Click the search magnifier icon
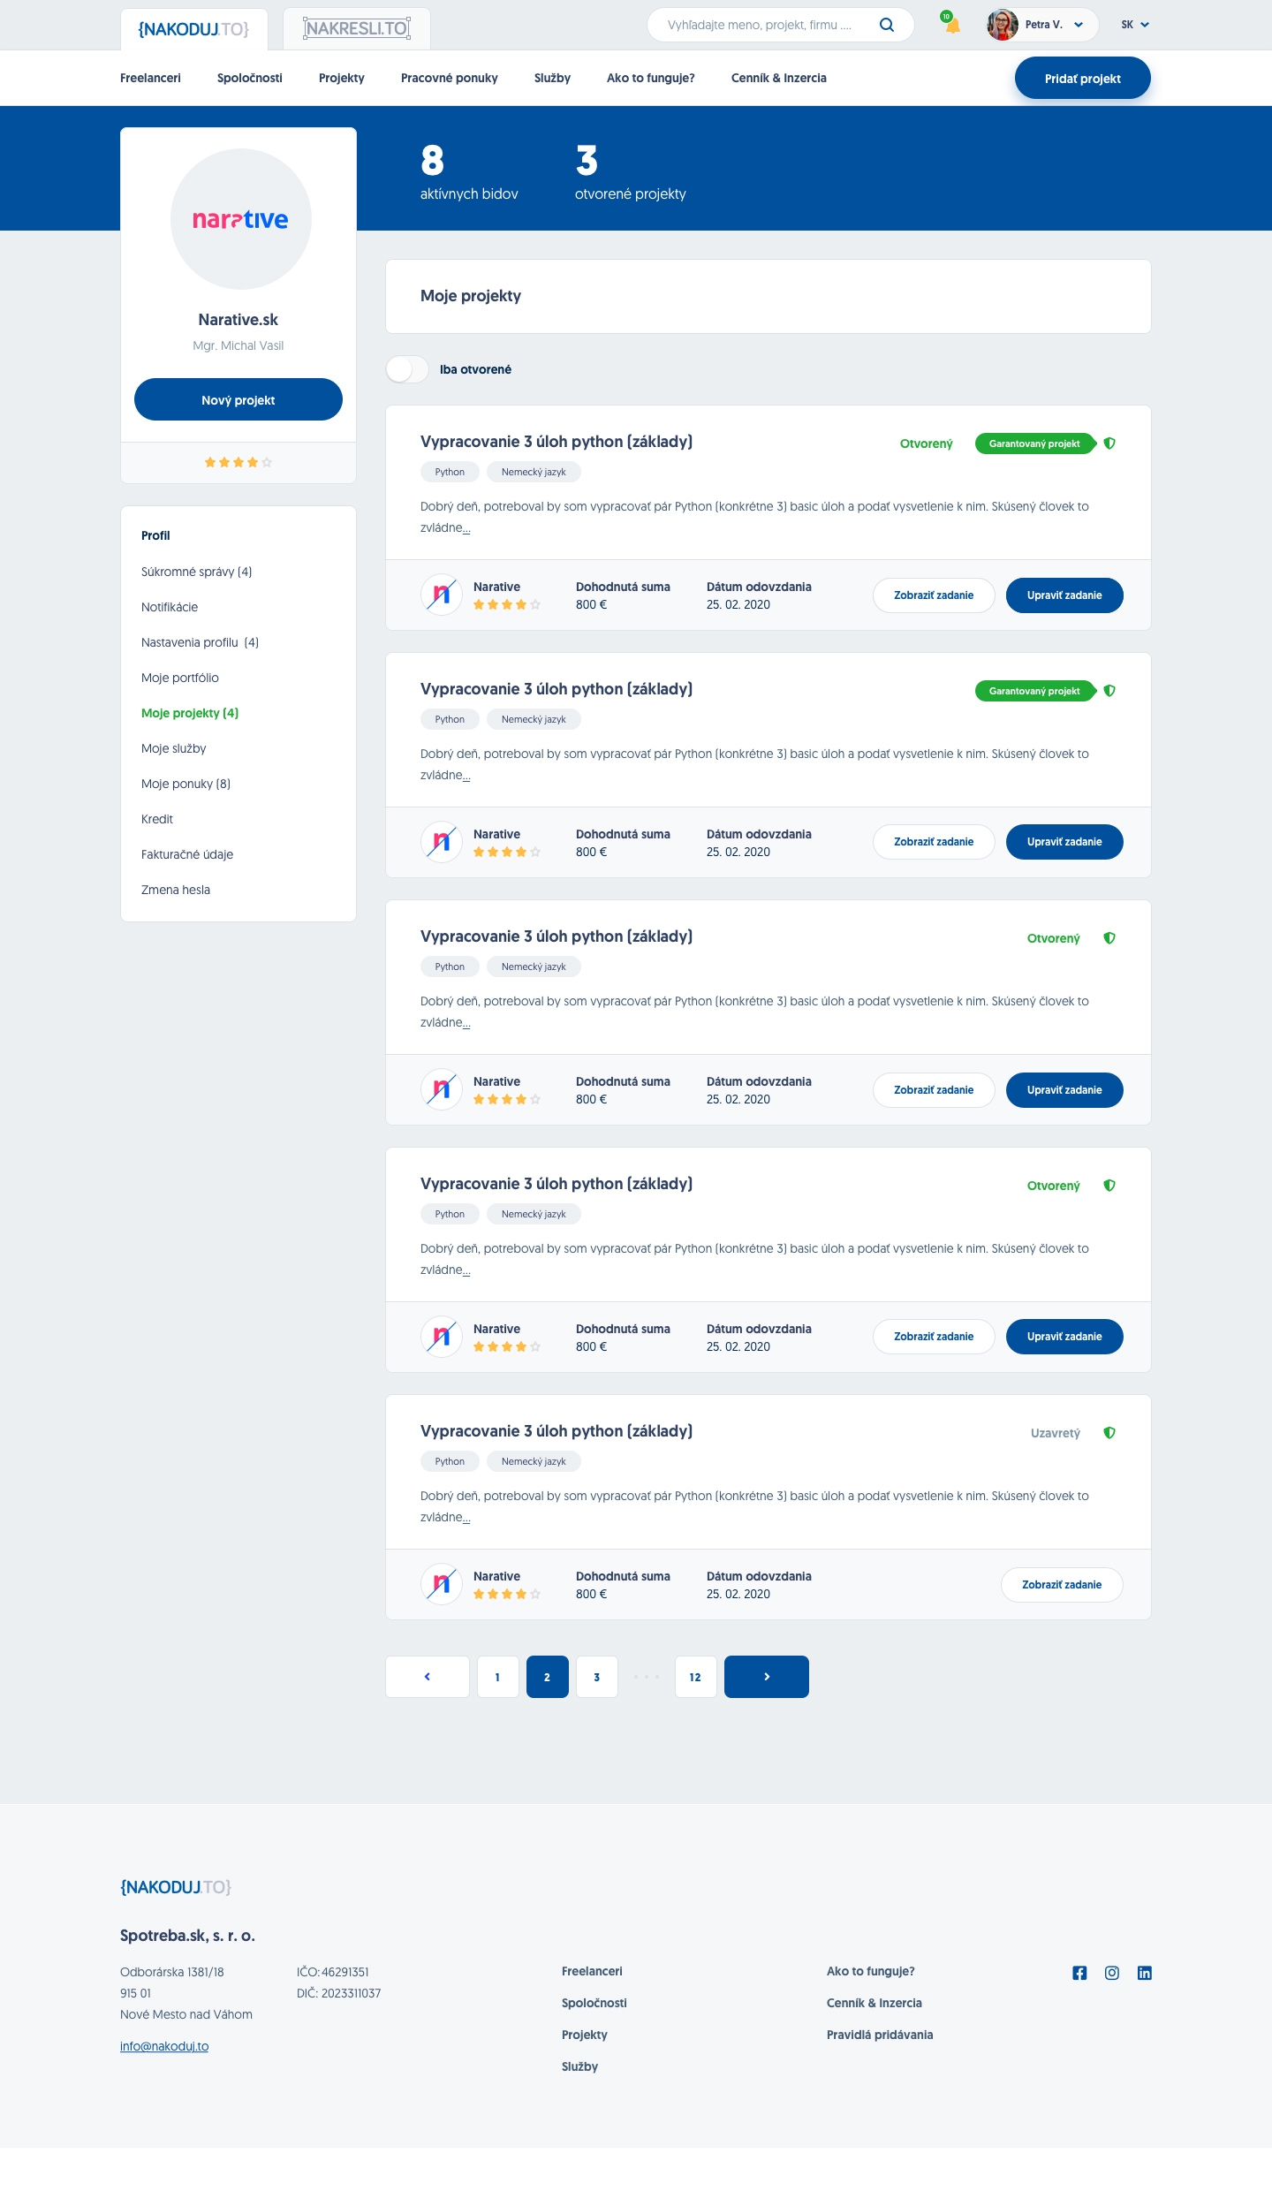Screen dimensions: 1272x2206 (887, 25)
